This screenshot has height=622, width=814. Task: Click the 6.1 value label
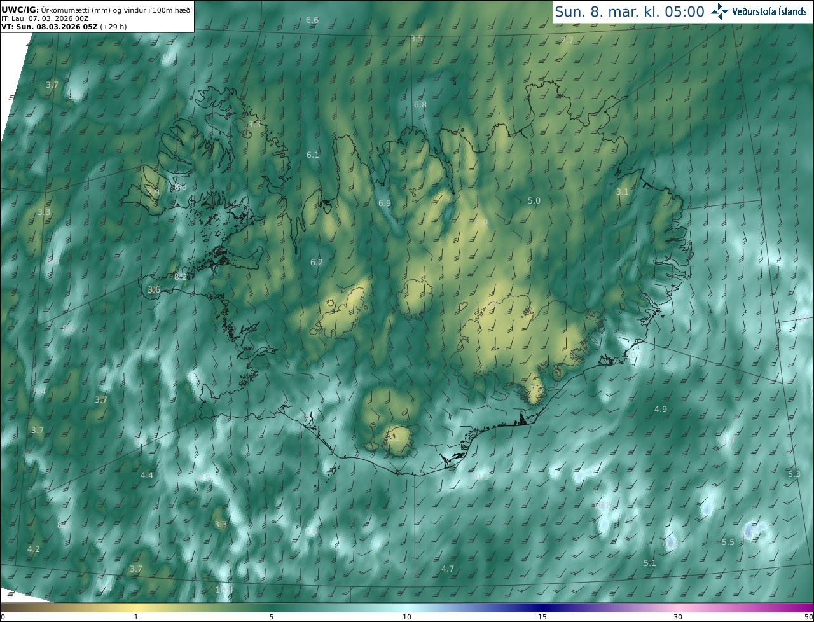click(313, 155)
